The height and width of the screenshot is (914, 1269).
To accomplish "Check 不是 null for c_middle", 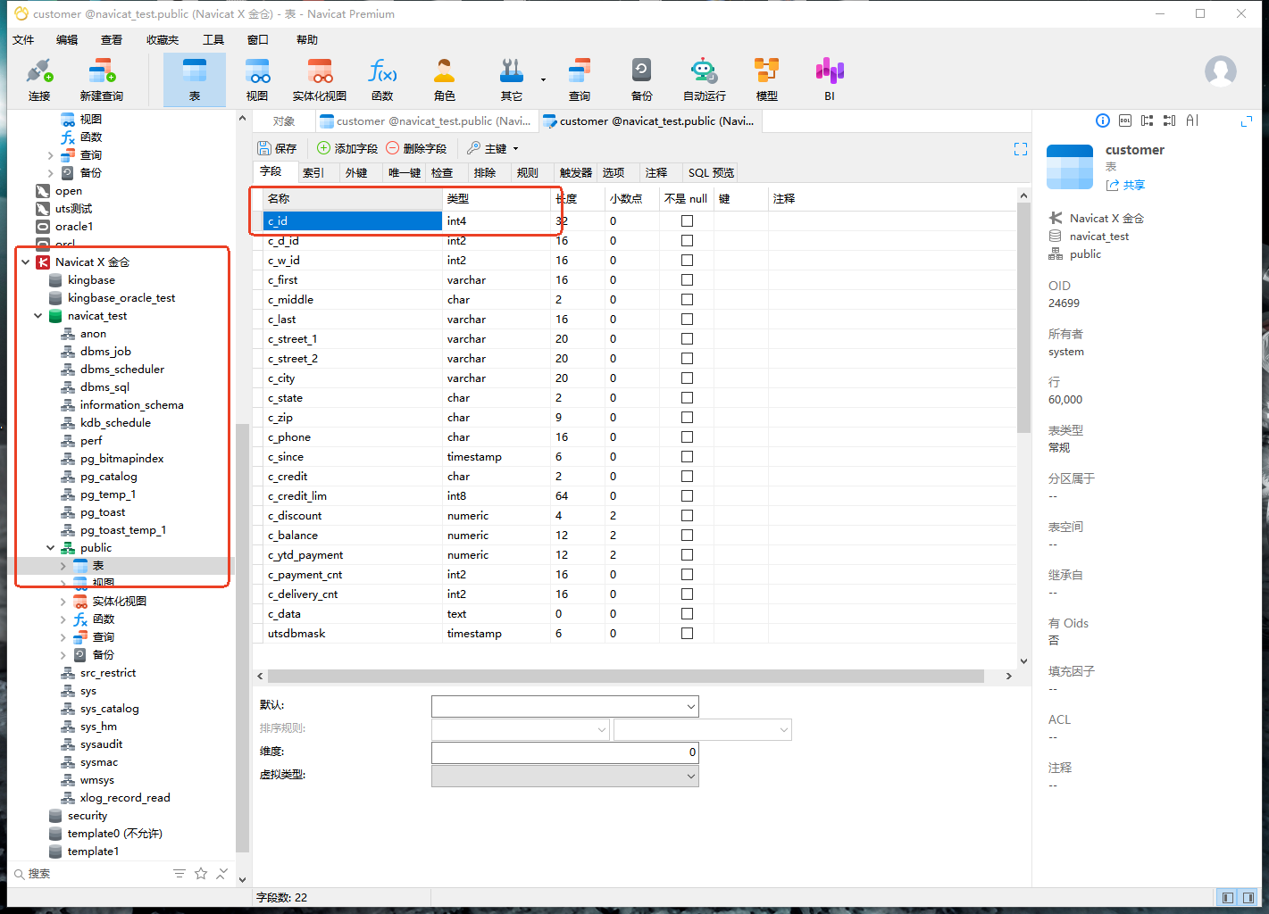I will 687,299.
